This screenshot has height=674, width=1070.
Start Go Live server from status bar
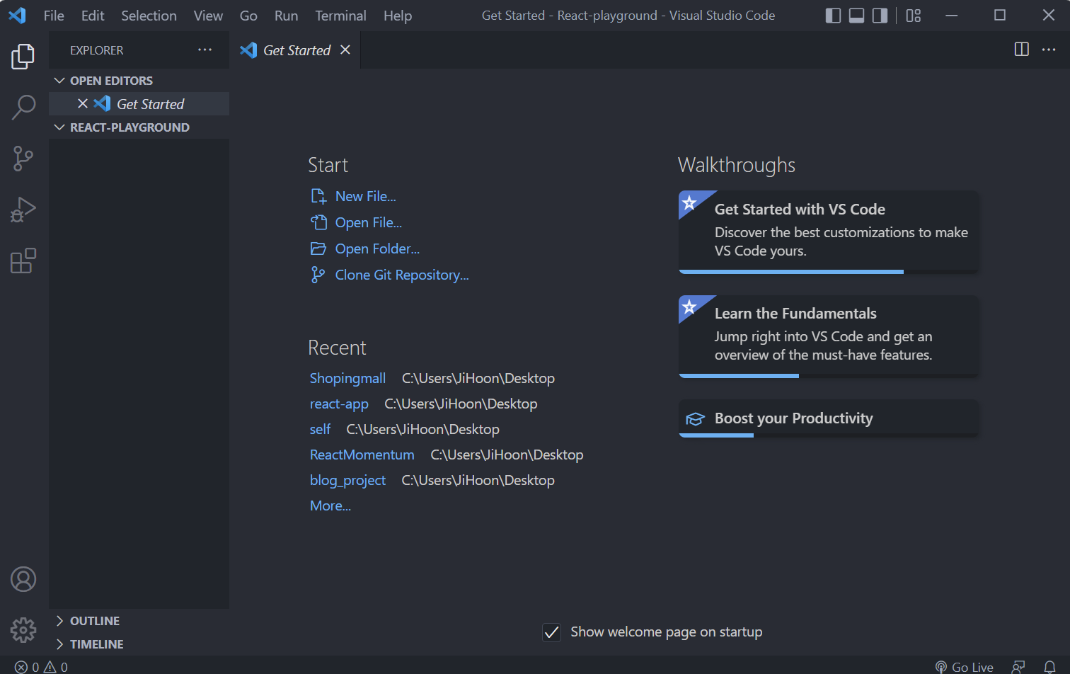[965, 667]
